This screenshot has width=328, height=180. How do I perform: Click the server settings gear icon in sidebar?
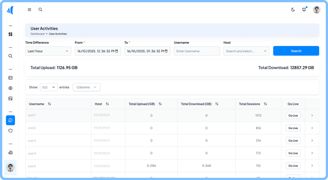pyautogui.click(x=10, y=99)
